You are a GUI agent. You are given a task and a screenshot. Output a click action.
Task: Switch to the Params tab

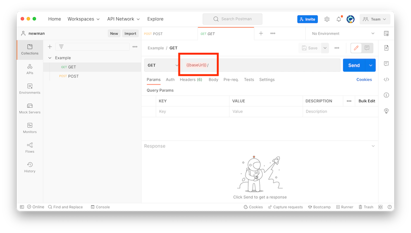tap(154, 80)
